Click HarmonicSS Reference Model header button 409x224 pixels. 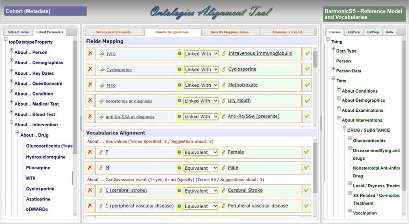point(364,14)
